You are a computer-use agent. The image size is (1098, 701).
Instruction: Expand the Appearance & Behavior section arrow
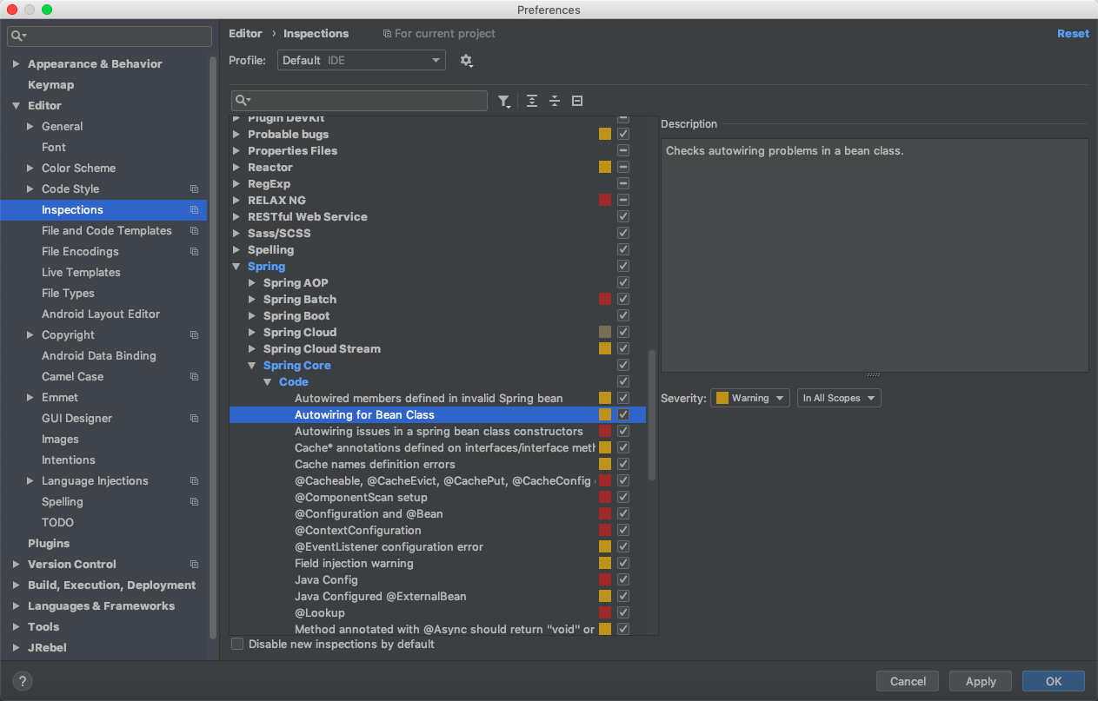(x=17, y=64)
